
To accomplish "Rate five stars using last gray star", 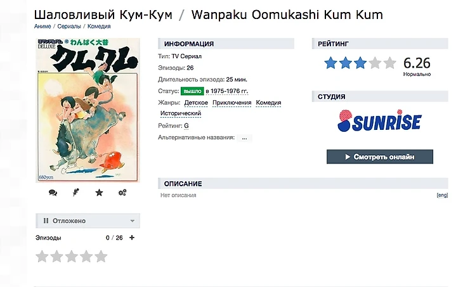I will [101, 257].
